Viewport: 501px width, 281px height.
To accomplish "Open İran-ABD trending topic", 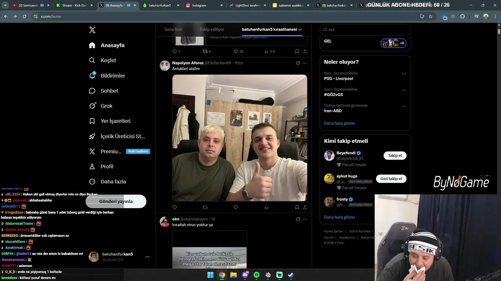I will click(333, 110).
